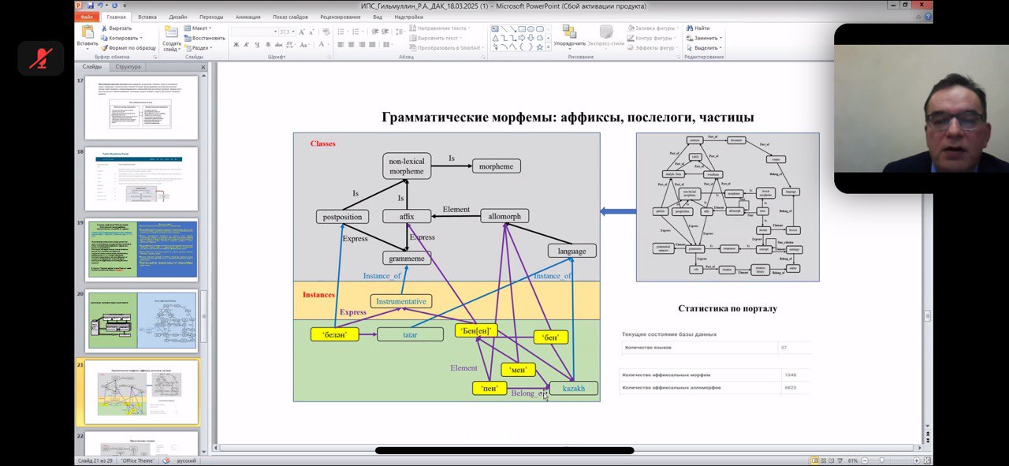Open the Review (Рецензирование) tab

[x=341, y=17]
